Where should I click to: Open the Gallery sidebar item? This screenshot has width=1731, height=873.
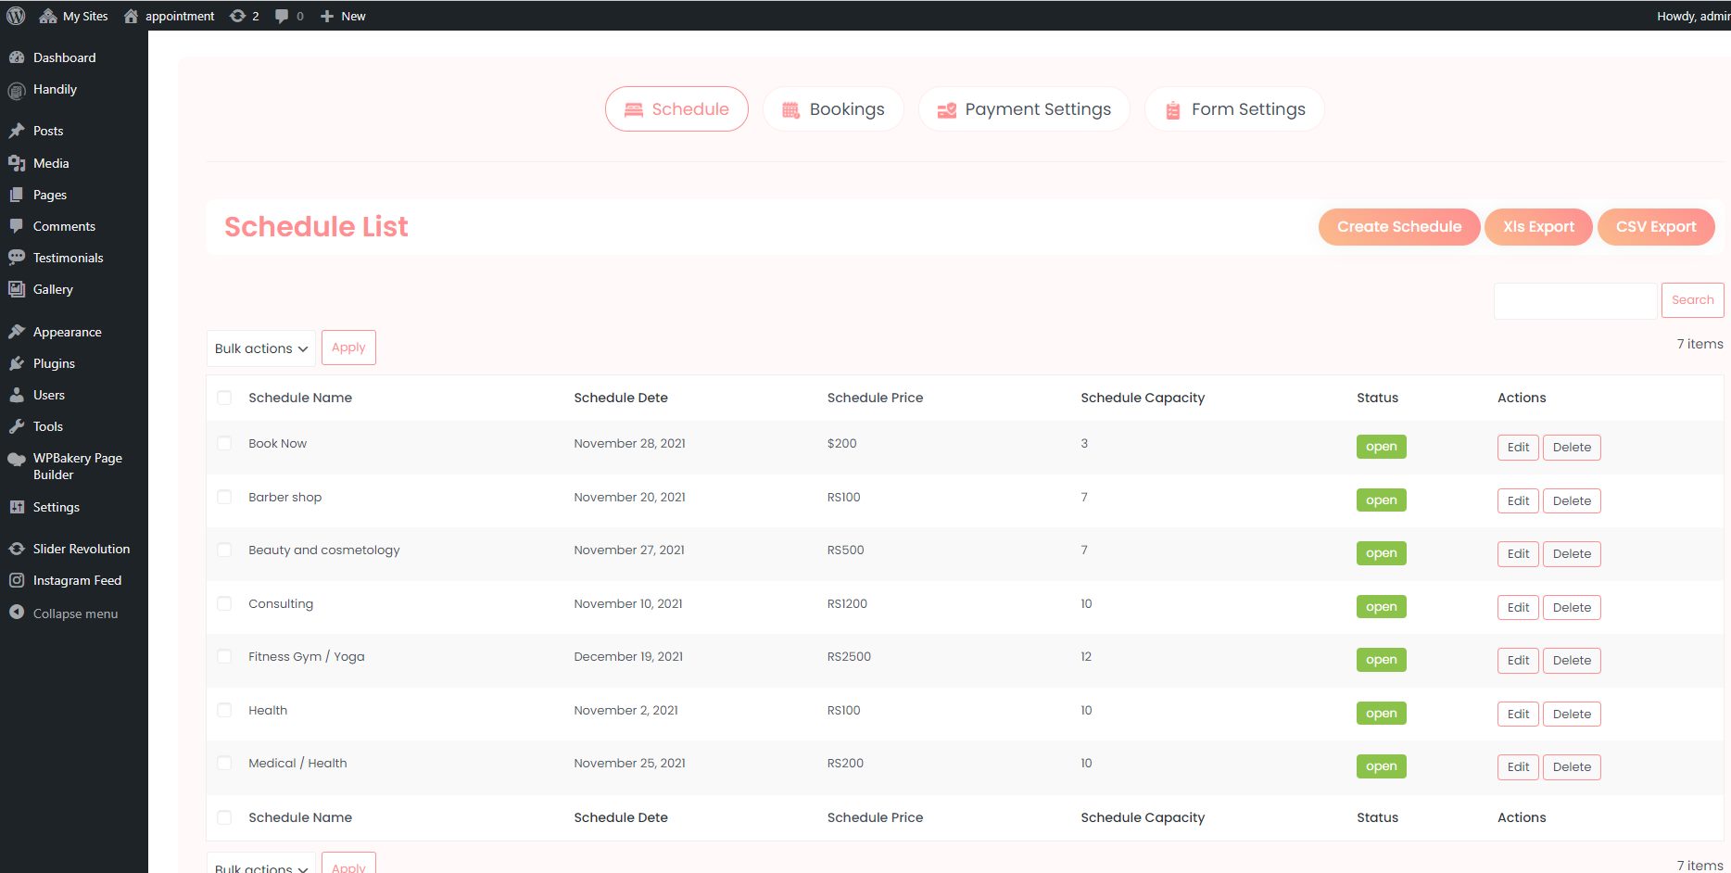[x=53, y=289]
